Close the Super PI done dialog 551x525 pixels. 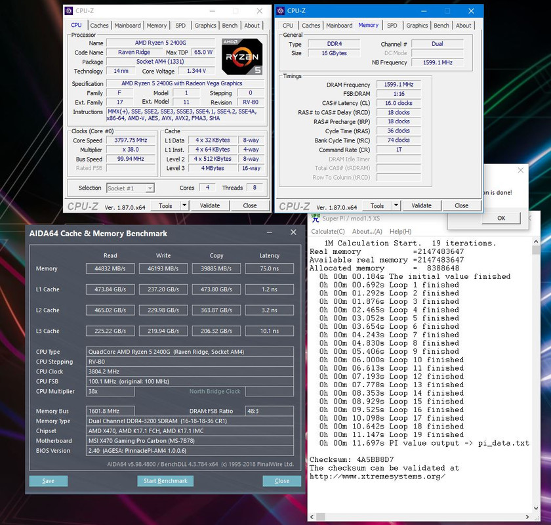[x=520, y=170]
